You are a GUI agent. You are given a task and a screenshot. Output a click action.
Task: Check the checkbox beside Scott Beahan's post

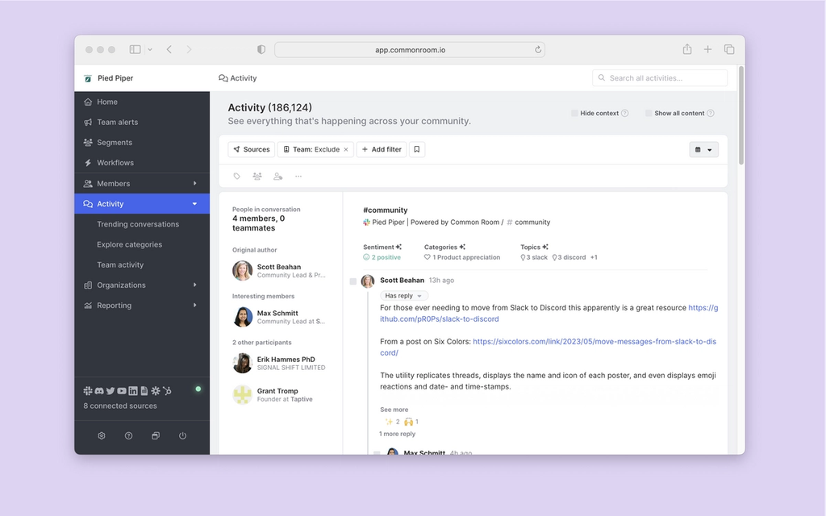pos(353,281)
